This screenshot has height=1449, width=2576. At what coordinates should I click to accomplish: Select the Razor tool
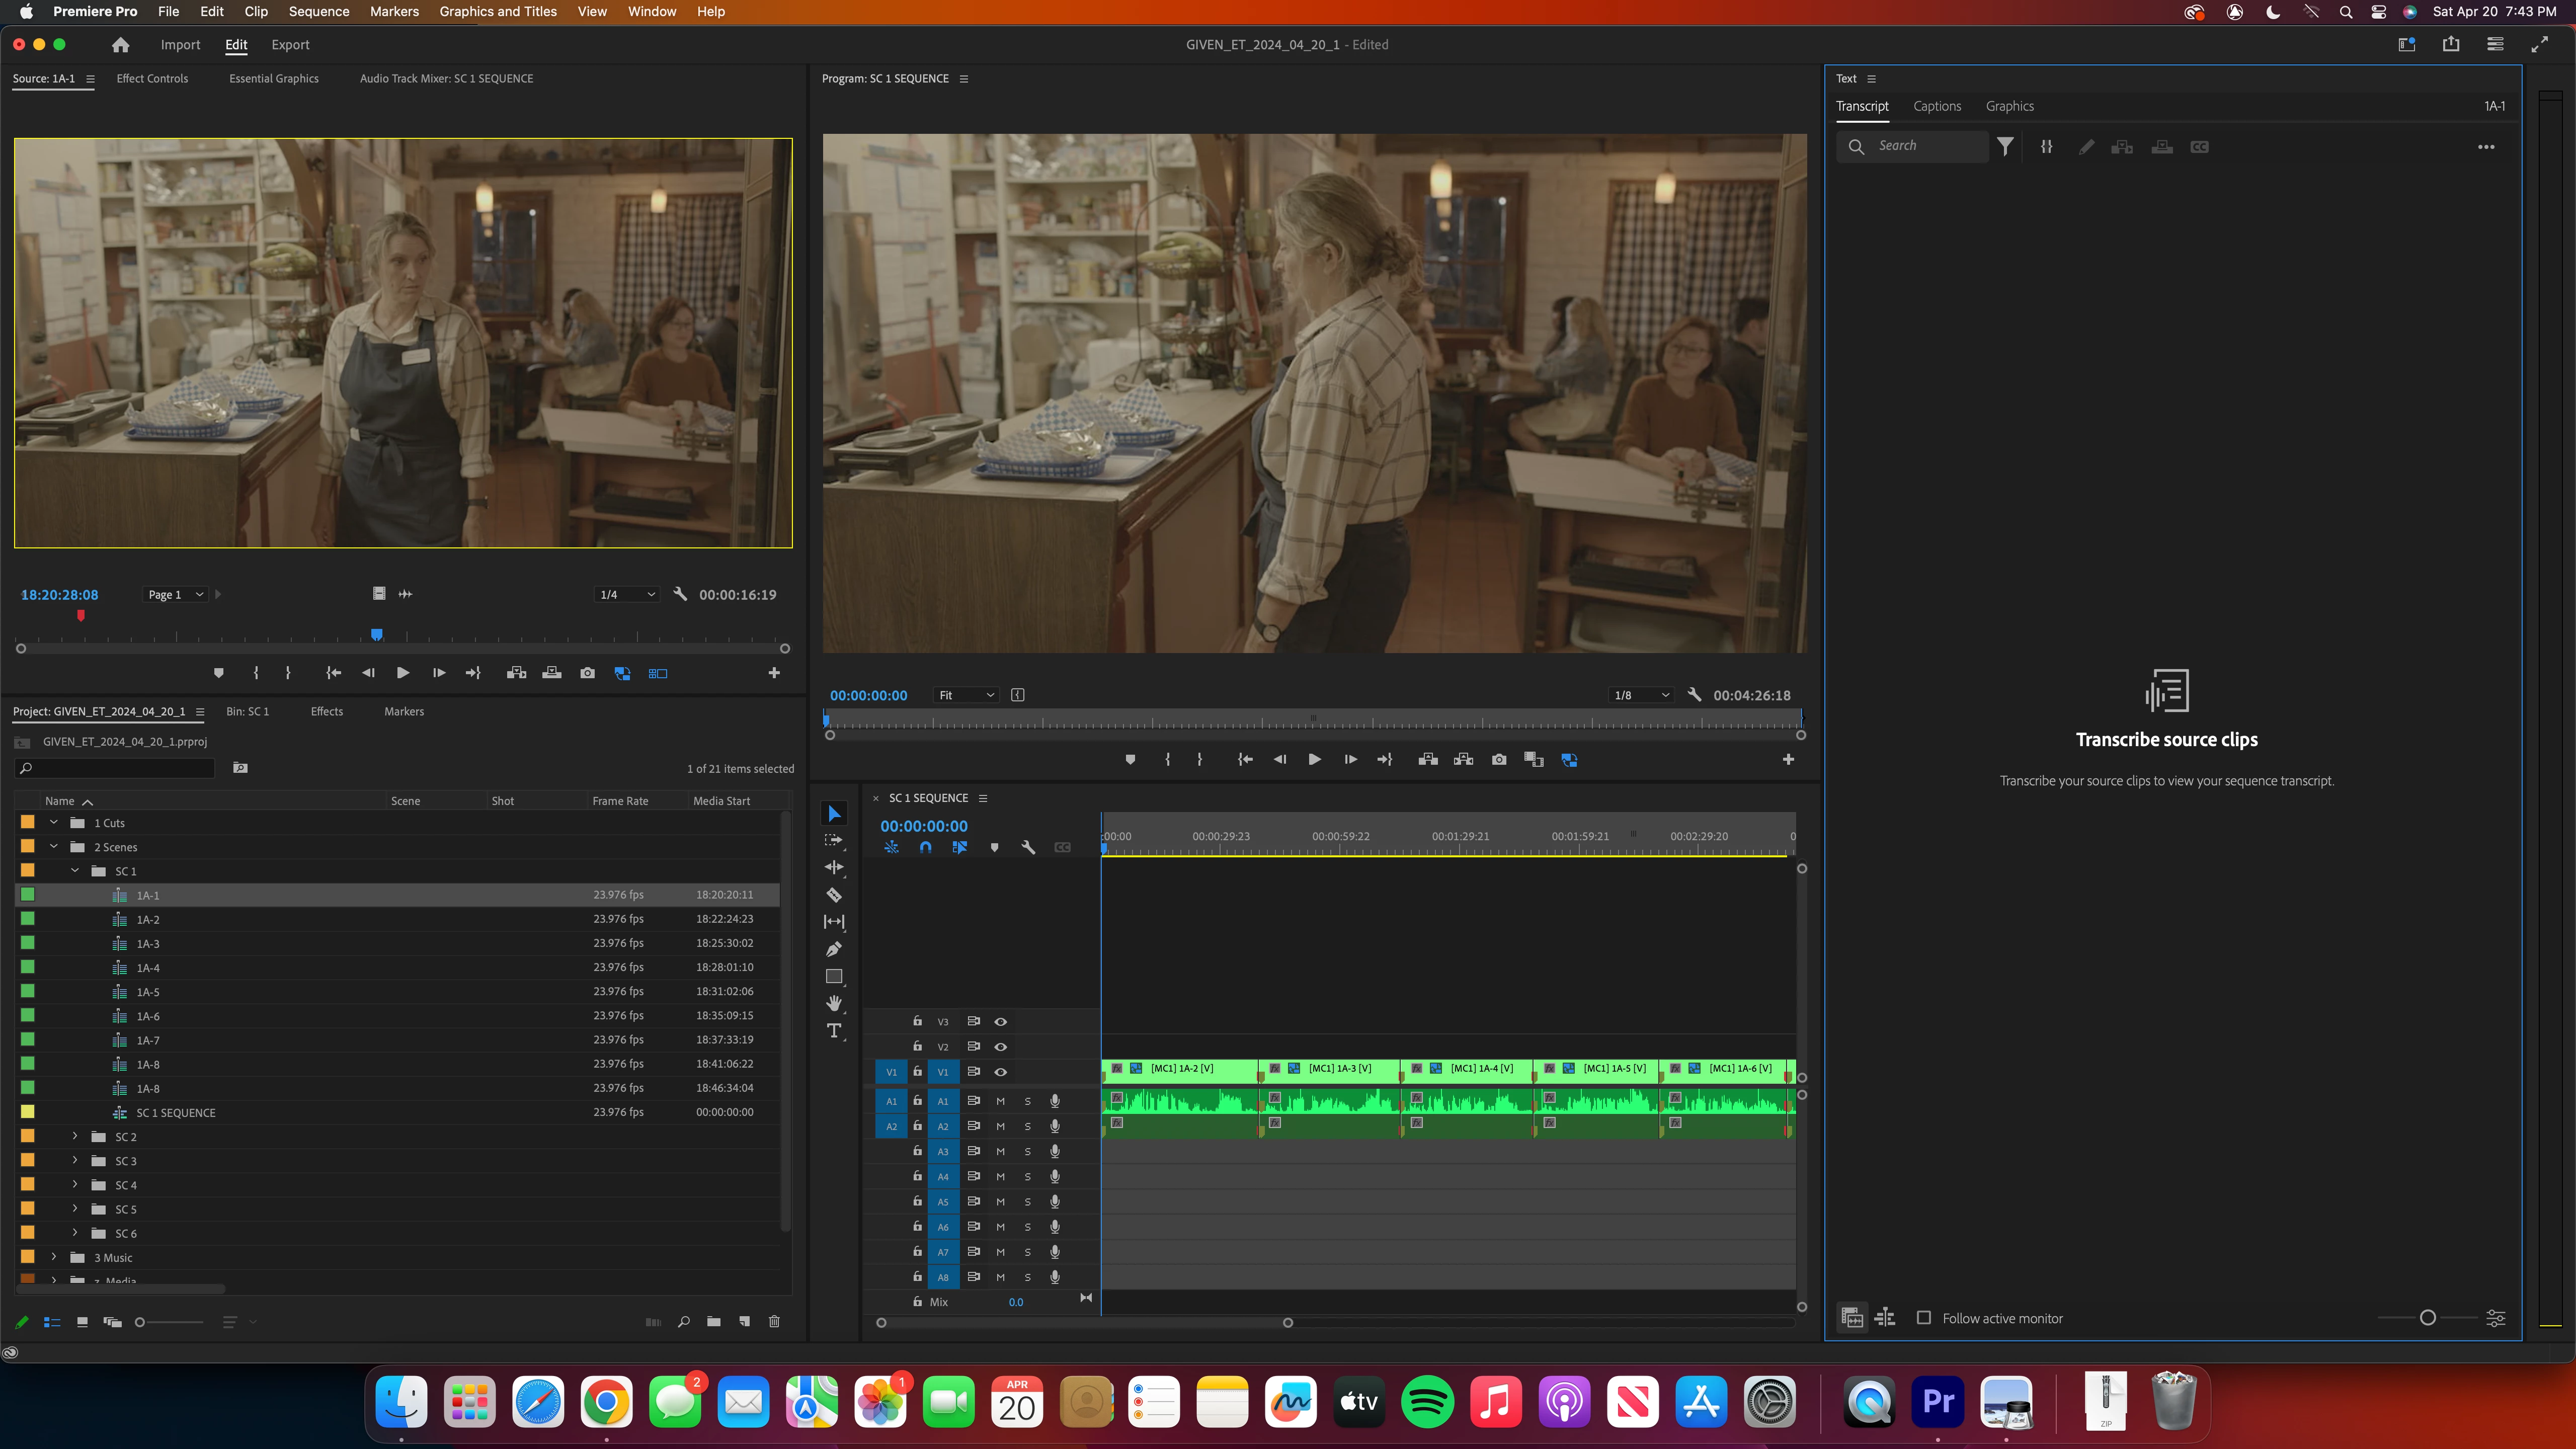[x=833, y=895]
